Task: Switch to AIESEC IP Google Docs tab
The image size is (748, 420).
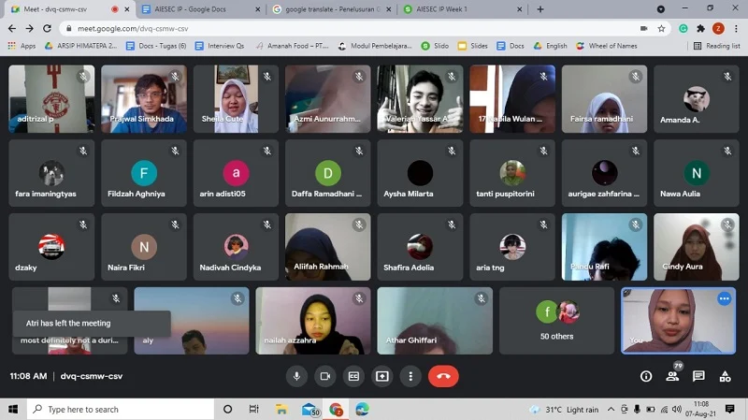Action: [196, 9]
